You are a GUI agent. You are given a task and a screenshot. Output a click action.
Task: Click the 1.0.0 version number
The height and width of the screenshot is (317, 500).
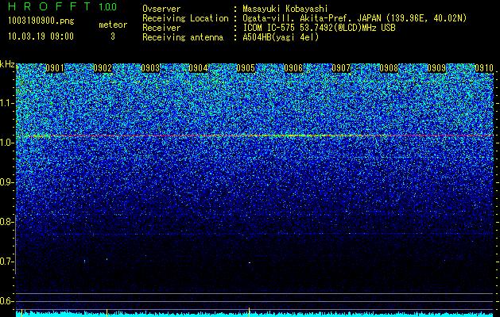107,7
